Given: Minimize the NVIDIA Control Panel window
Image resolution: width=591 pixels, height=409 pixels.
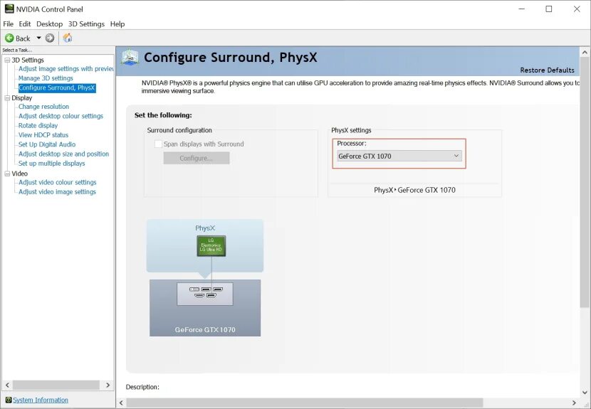Looking at the screenshot, I should click(522, 9).
